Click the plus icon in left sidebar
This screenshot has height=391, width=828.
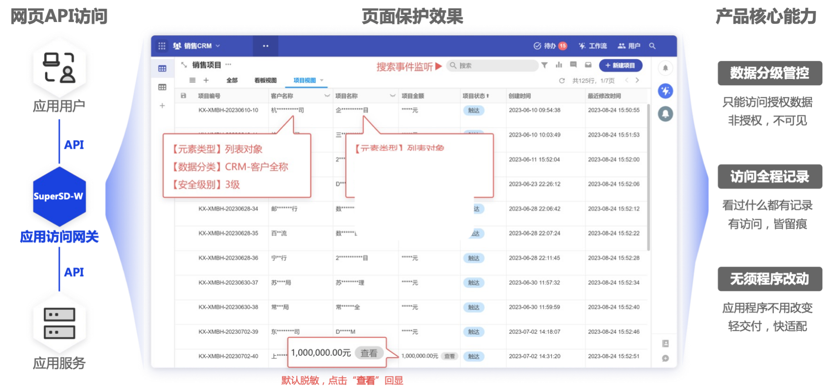(162, 106)
